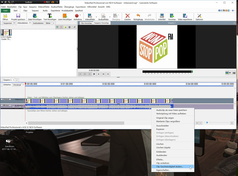Click the red Aufnahme record icon
238x176 pixels.
click(77, 16)
